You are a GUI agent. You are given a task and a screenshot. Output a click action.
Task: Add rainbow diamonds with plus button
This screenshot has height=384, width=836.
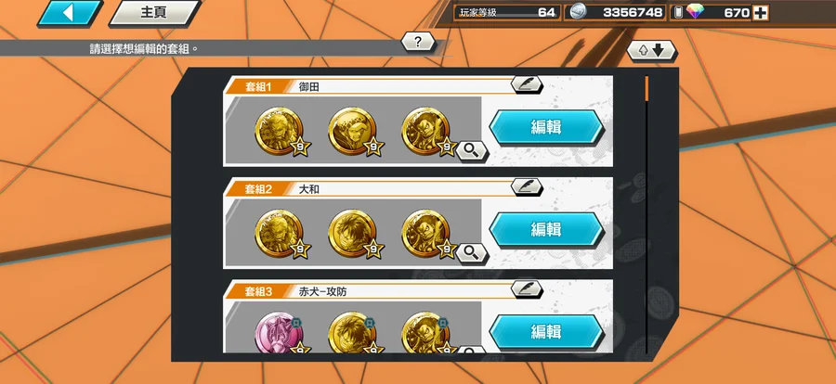pos(760,13)
